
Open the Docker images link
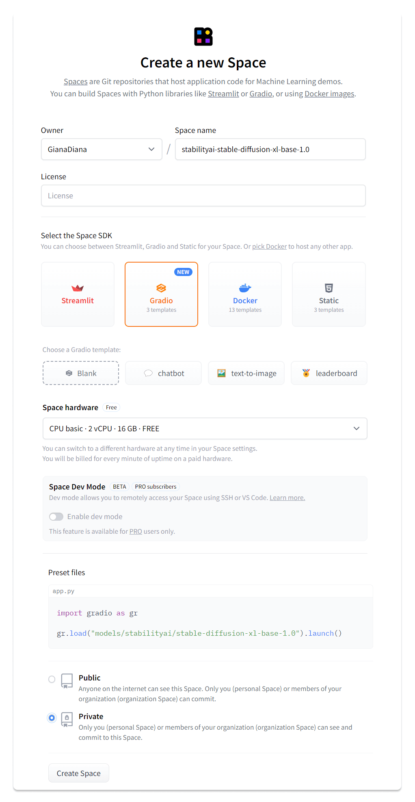coord(329,94)
